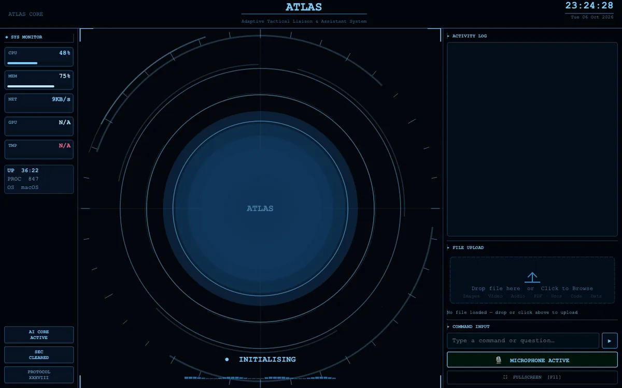Expand the ACTIVITY LOG triangle
Screen dimensions: 622x388
[x=448, y=36]
